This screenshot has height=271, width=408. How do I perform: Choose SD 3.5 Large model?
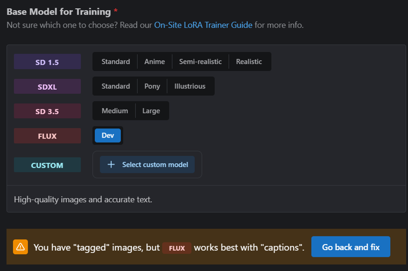point(151,111)
